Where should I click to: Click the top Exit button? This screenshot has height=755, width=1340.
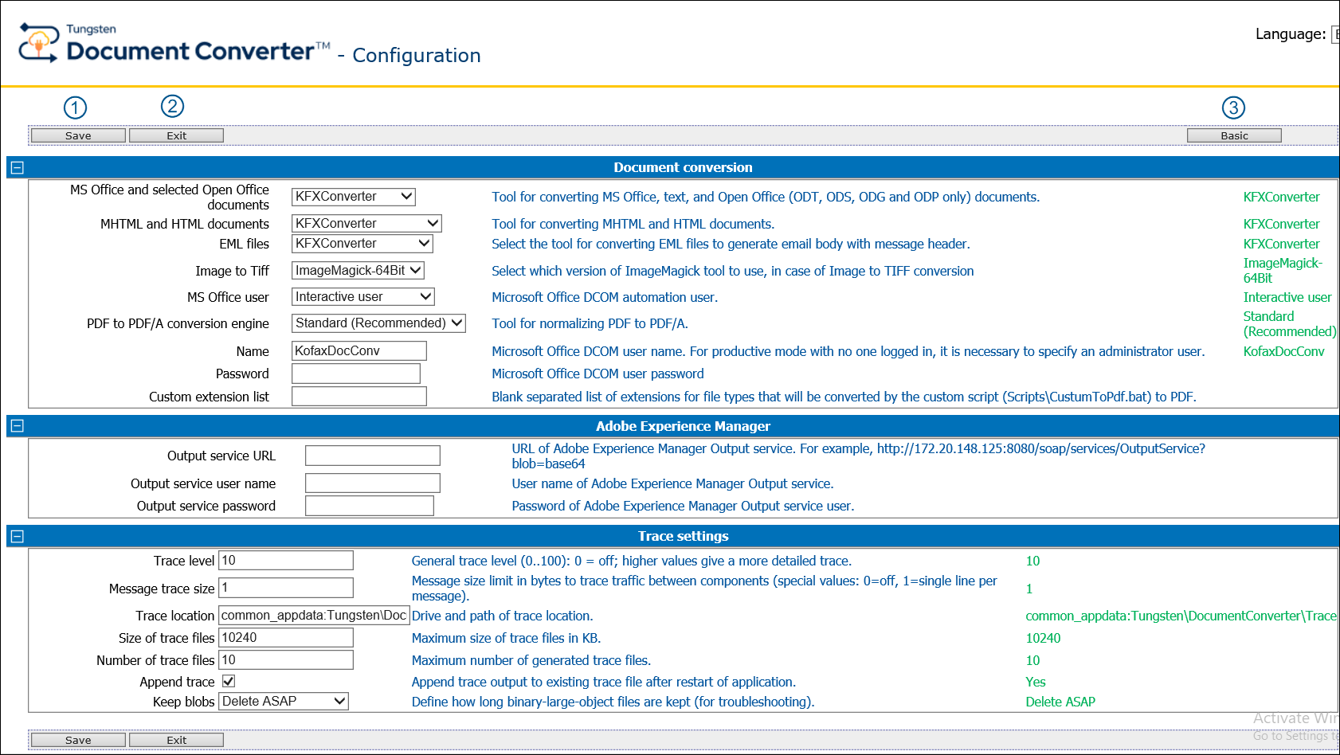[176, 135]
